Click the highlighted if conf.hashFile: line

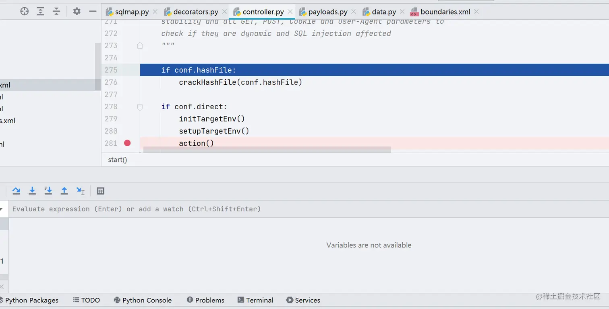(x=375, y=70)
